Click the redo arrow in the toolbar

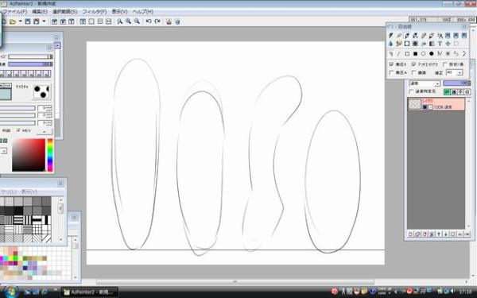tap(157, 21)
